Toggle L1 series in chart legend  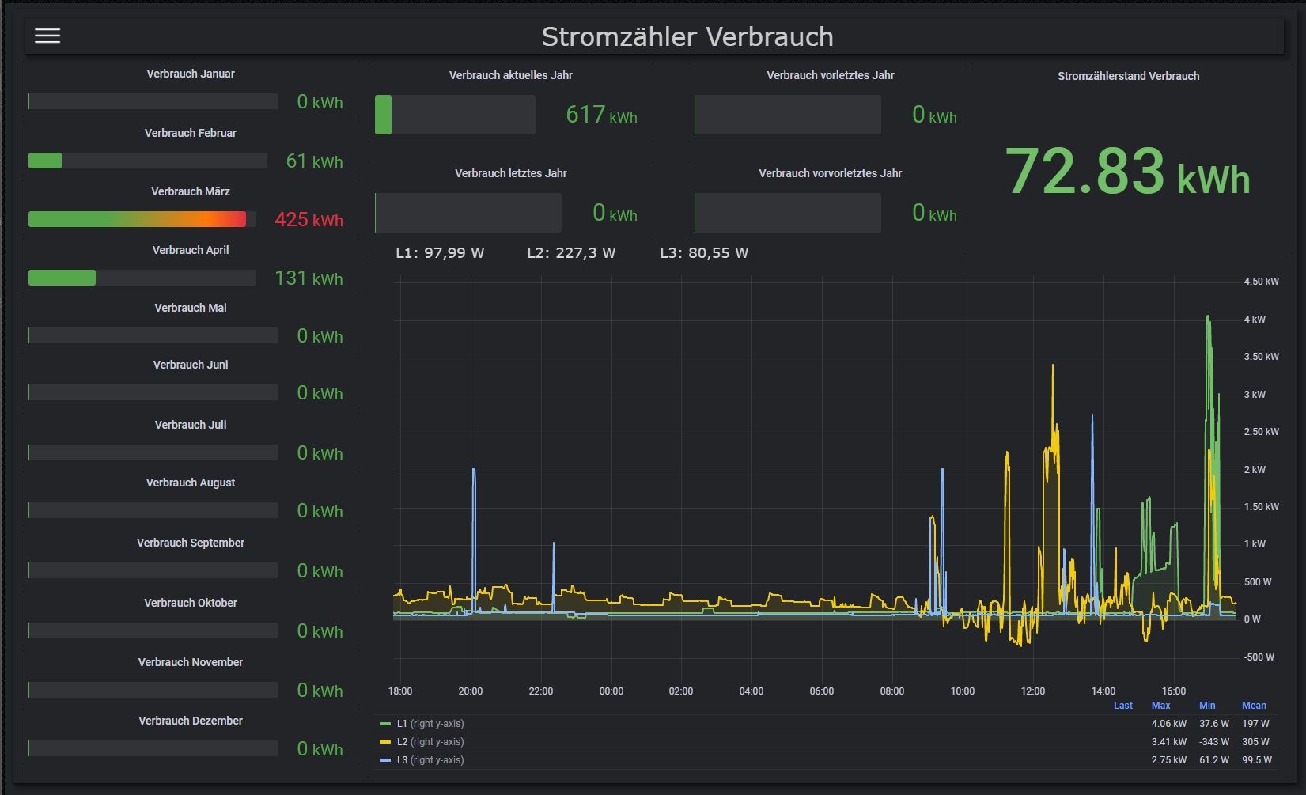(430, 724)
